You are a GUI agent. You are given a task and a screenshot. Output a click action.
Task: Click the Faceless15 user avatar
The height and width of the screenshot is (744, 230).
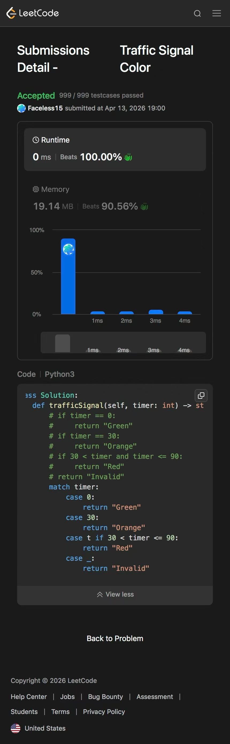coord(21,108)
